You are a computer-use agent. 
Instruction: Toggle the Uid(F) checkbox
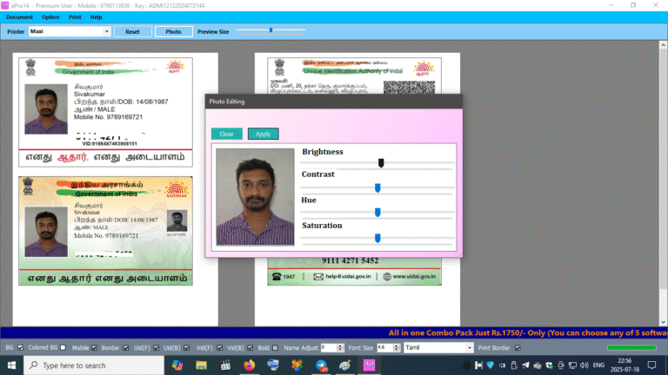(x=156, y=348)
